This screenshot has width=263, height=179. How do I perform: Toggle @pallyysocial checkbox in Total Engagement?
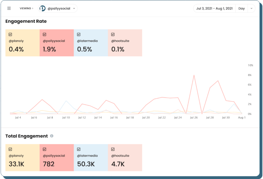[44, 149]
